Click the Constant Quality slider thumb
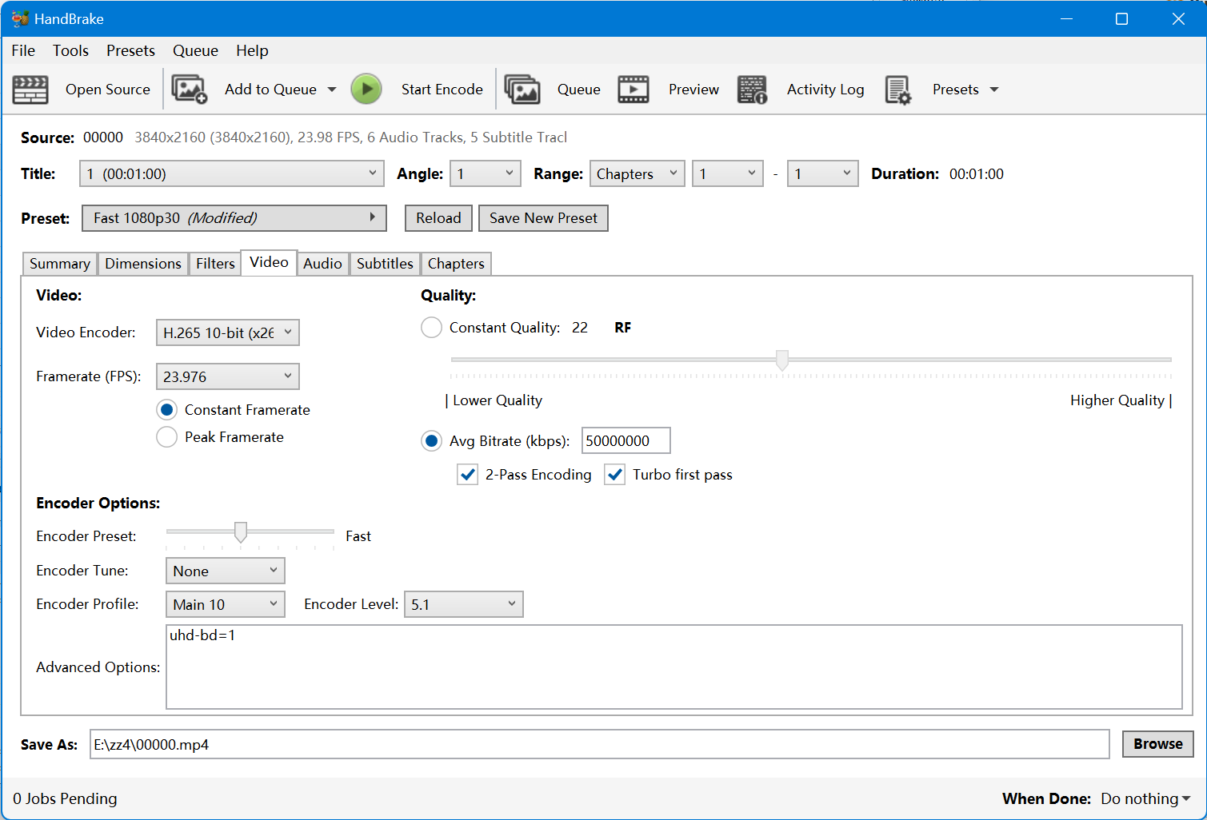The height and width of the screenshot is (820, 1207). point(782,360)
